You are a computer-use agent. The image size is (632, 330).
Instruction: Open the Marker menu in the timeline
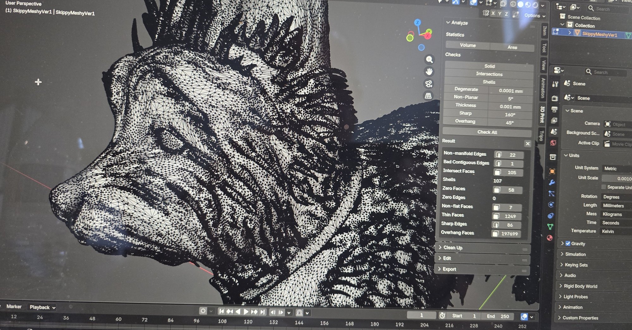[x=14, y=306]
